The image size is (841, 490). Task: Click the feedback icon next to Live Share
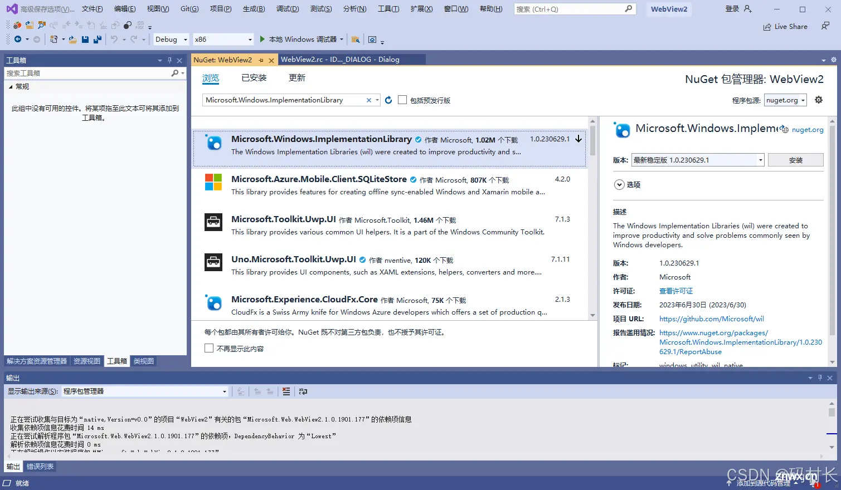coord(825,26)
